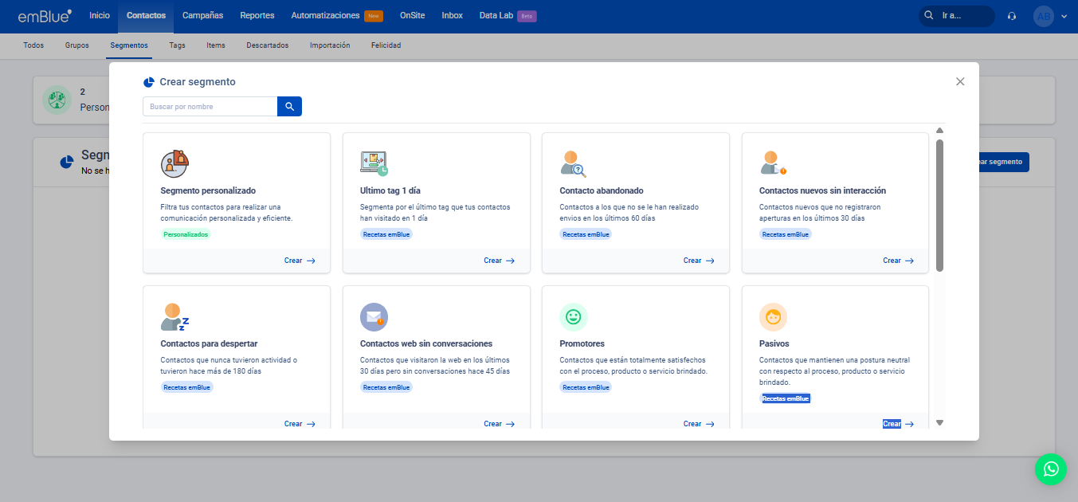
Task: Click the magnifier search button in modal
Action: [289, 107]
